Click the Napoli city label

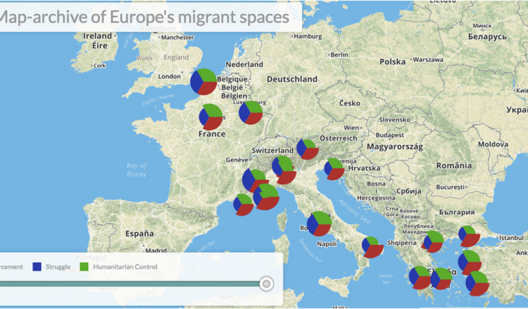point(326,244)
